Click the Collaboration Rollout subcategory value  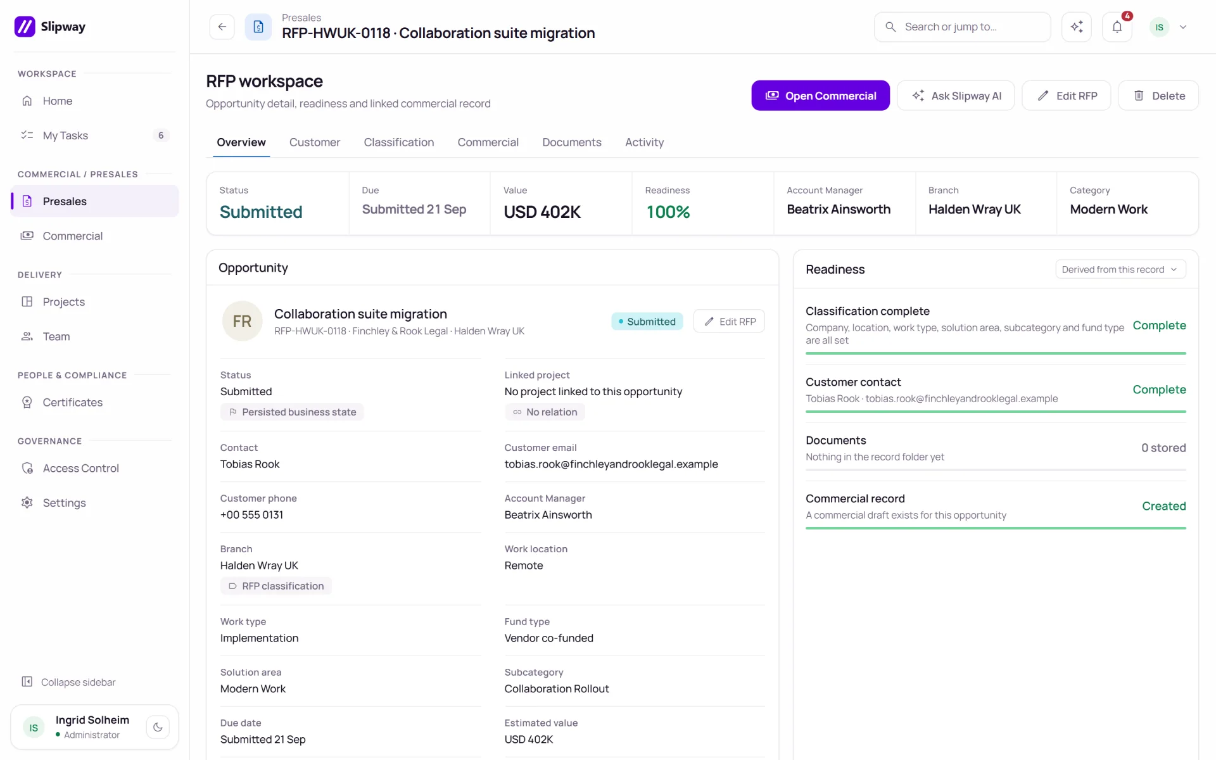[557, 688]
